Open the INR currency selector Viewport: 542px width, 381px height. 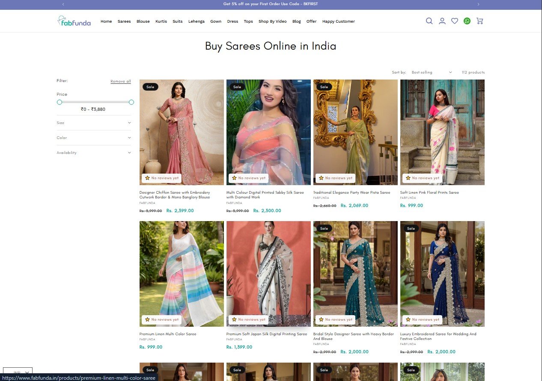[18, 373]
